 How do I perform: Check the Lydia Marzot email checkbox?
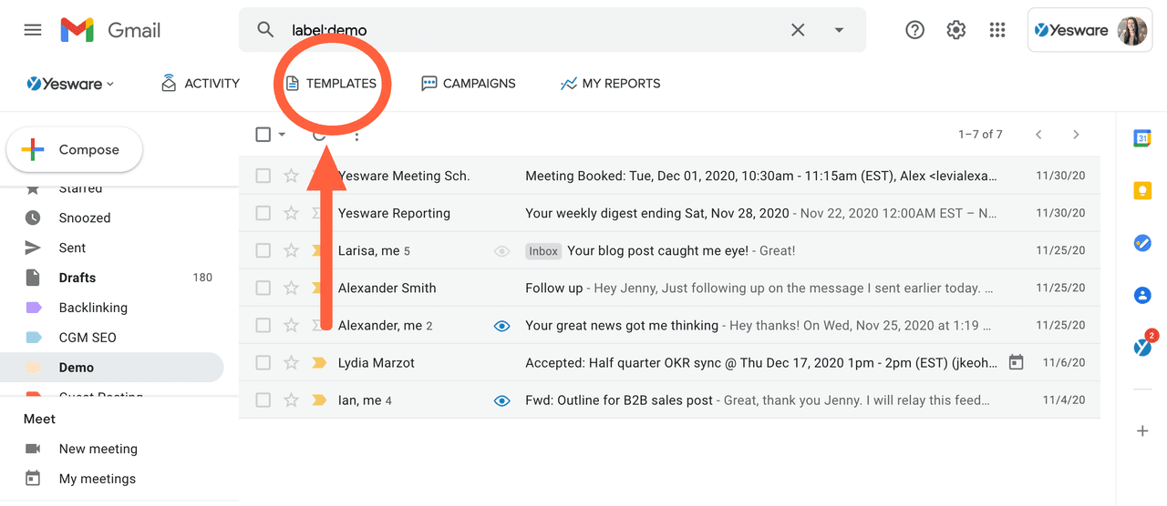pyautogui.click(x=263, y=363)
